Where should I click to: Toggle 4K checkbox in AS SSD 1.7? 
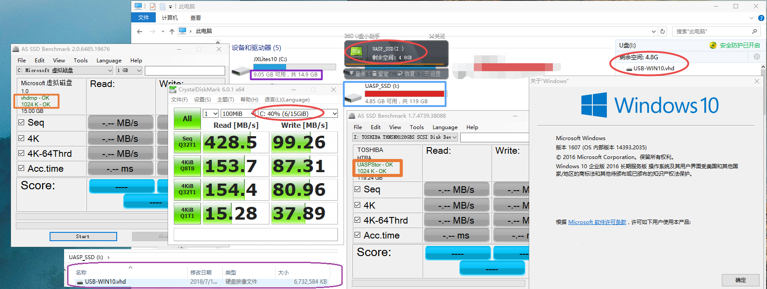pos(357,205)
